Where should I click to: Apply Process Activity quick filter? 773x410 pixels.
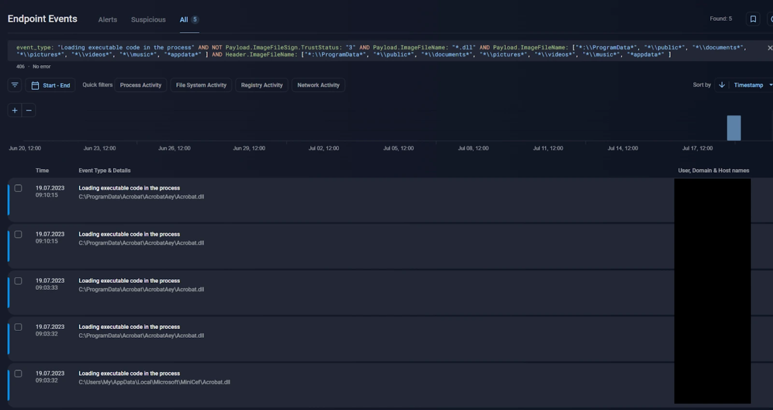point(141,85)
